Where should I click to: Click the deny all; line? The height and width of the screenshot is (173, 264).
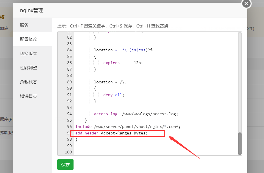pyautogui.click(x=114, y=95)
